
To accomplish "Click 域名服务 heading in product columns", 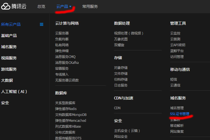I will [x=178, y=98].
